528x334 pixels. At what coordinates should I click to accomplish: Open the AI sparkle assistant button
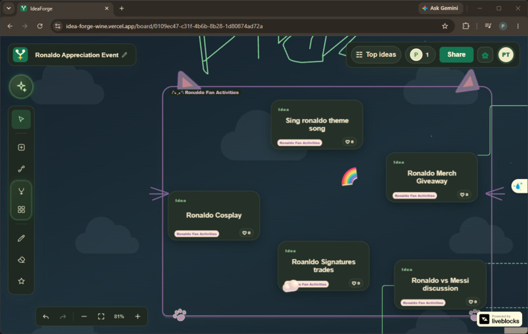coord(21,87)
